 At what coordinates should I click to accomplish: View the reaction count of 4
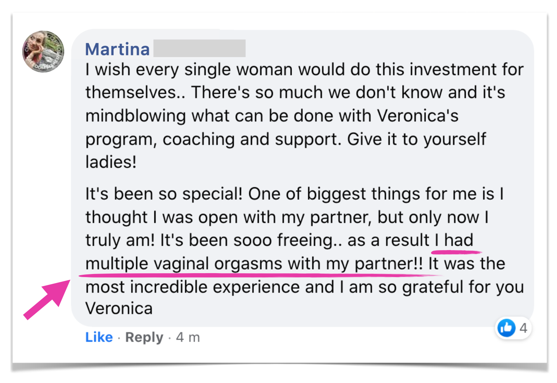coord(523,328)
